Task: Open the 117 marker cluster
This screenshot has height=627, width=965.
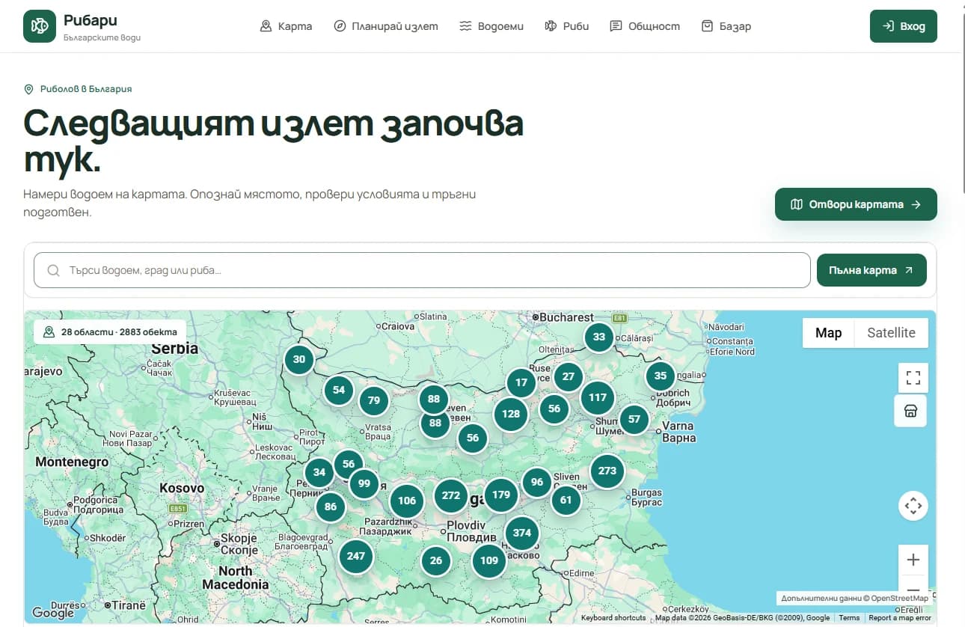Action: click(598, 397)
